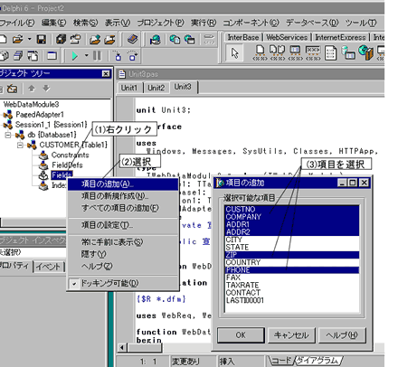This screenshot has width=398, height=367.
Task: Click the Save All toolbar icon
Action: coord(61,40)
